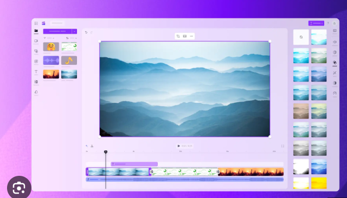Open the media sort order dropdown
347x198 pixels.
(x=72, y=38)
